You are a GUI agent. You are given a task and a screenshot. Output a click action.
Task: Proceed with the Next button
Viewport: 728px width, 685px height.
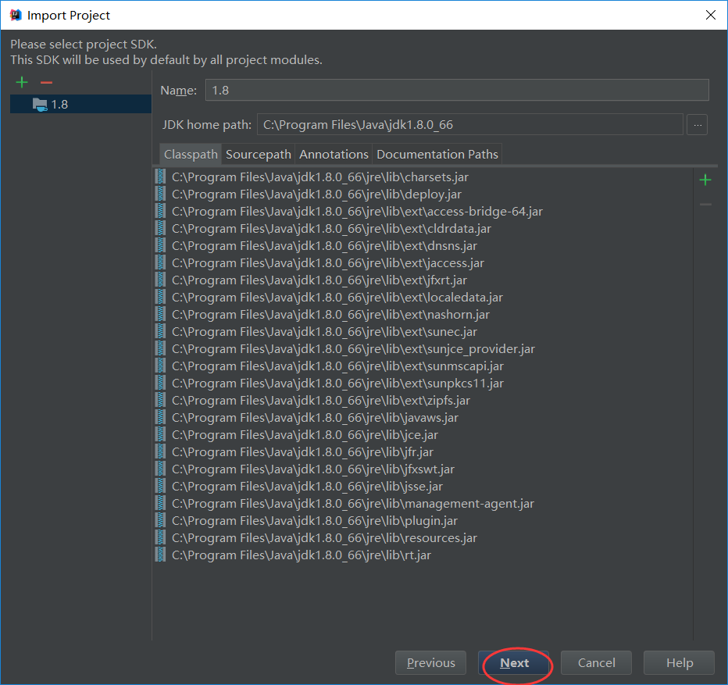(x=514, y=662)
